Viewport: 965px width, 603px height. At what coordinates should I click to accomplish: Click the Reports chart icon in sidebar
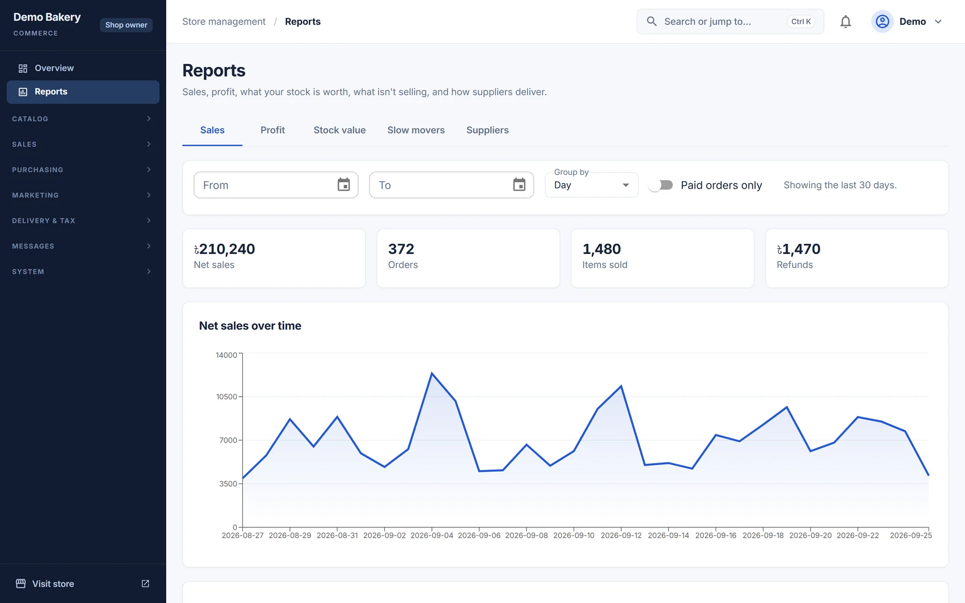(x=23, y=92)
